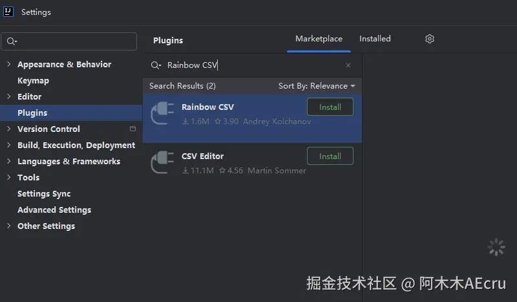The height and width of the screenshot is (302, 517).
Task: Click the 11.1M downloads value
Action: [202, 171]
